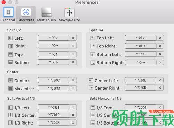174x128 pixels.
Task: Edit the Center Right shortcut field
Action: 140,88
